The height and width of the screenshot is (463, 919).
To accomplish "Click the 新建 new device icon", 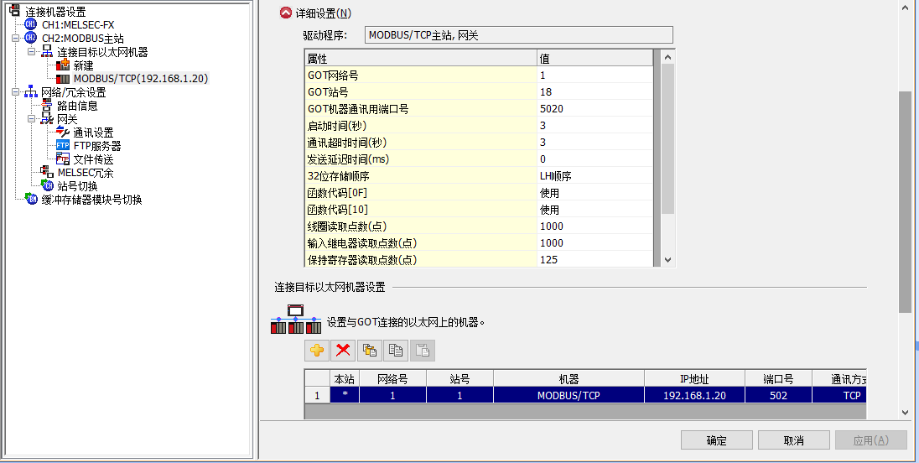I will click(63, 65).
